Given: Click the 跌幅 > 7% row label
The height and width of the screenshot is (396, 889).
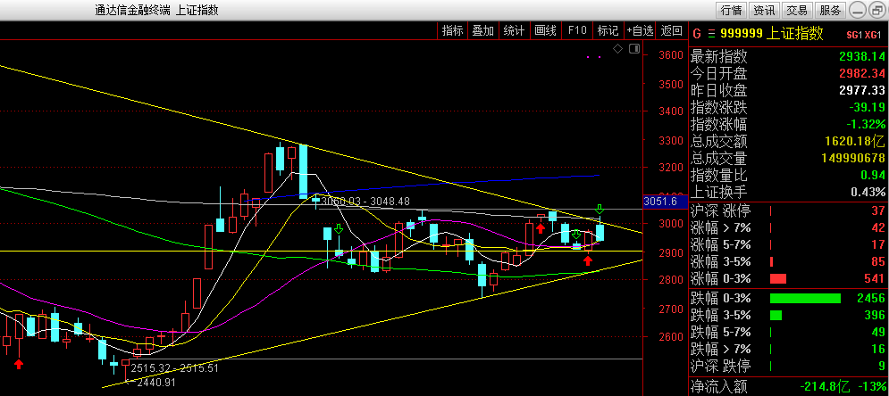Looking at the screenshot, I should coord(721,349).
